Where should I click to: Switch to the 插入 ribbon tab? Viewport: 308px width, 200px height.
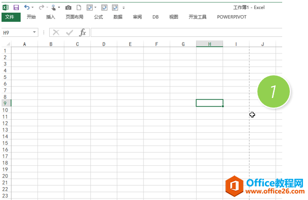pyautogui.click(x=51, y=17)
